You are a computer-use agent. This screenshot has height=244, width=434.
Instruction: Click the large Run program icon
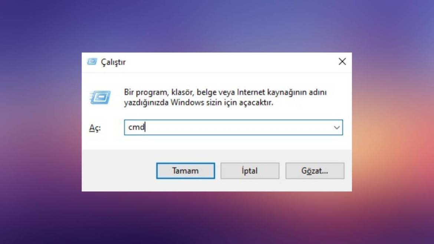(100, 97)
